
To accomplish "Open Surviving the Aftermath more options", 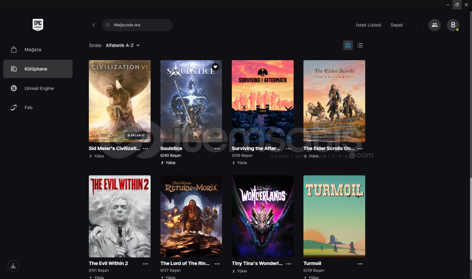I will (288, 149).
